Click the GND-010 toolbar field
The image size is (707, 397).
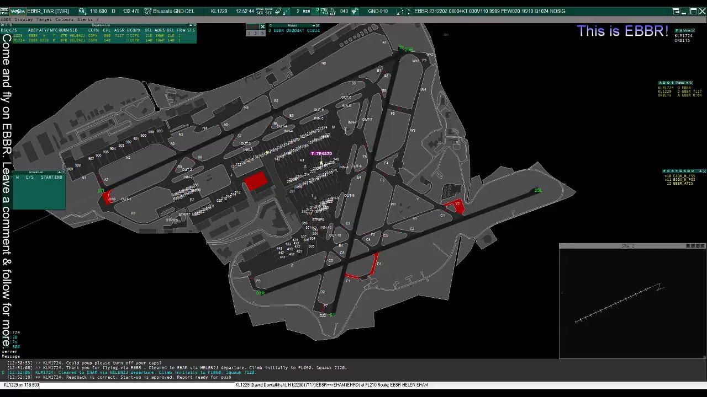[x=378, y=11]
